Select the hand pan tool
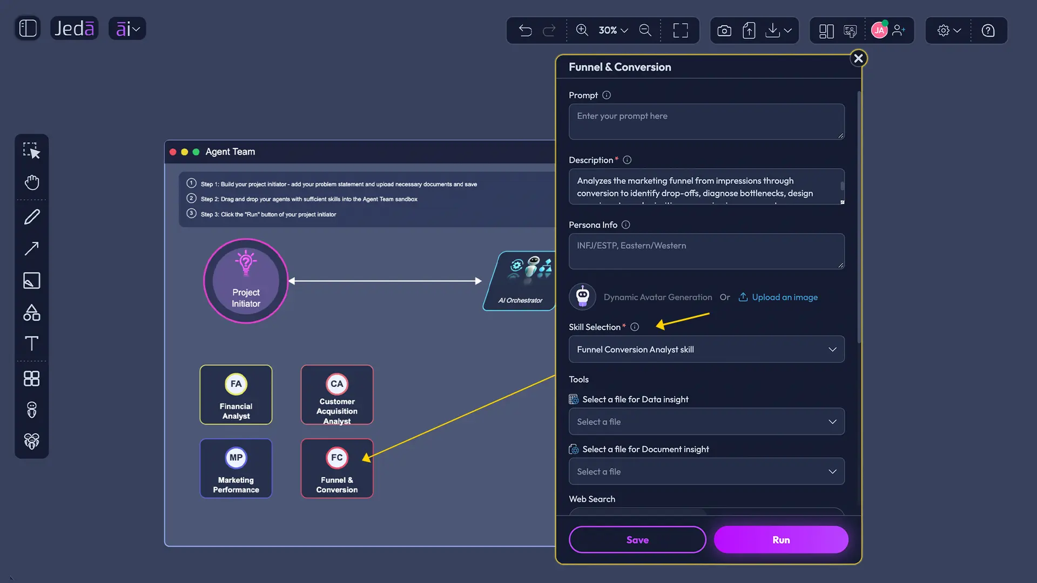1037x583 pixels. coord(32,182)
